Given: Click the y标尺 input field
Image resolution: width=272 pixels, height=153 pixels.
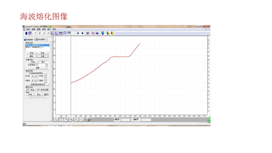Looking at the screenshot, I should point(146,120).
